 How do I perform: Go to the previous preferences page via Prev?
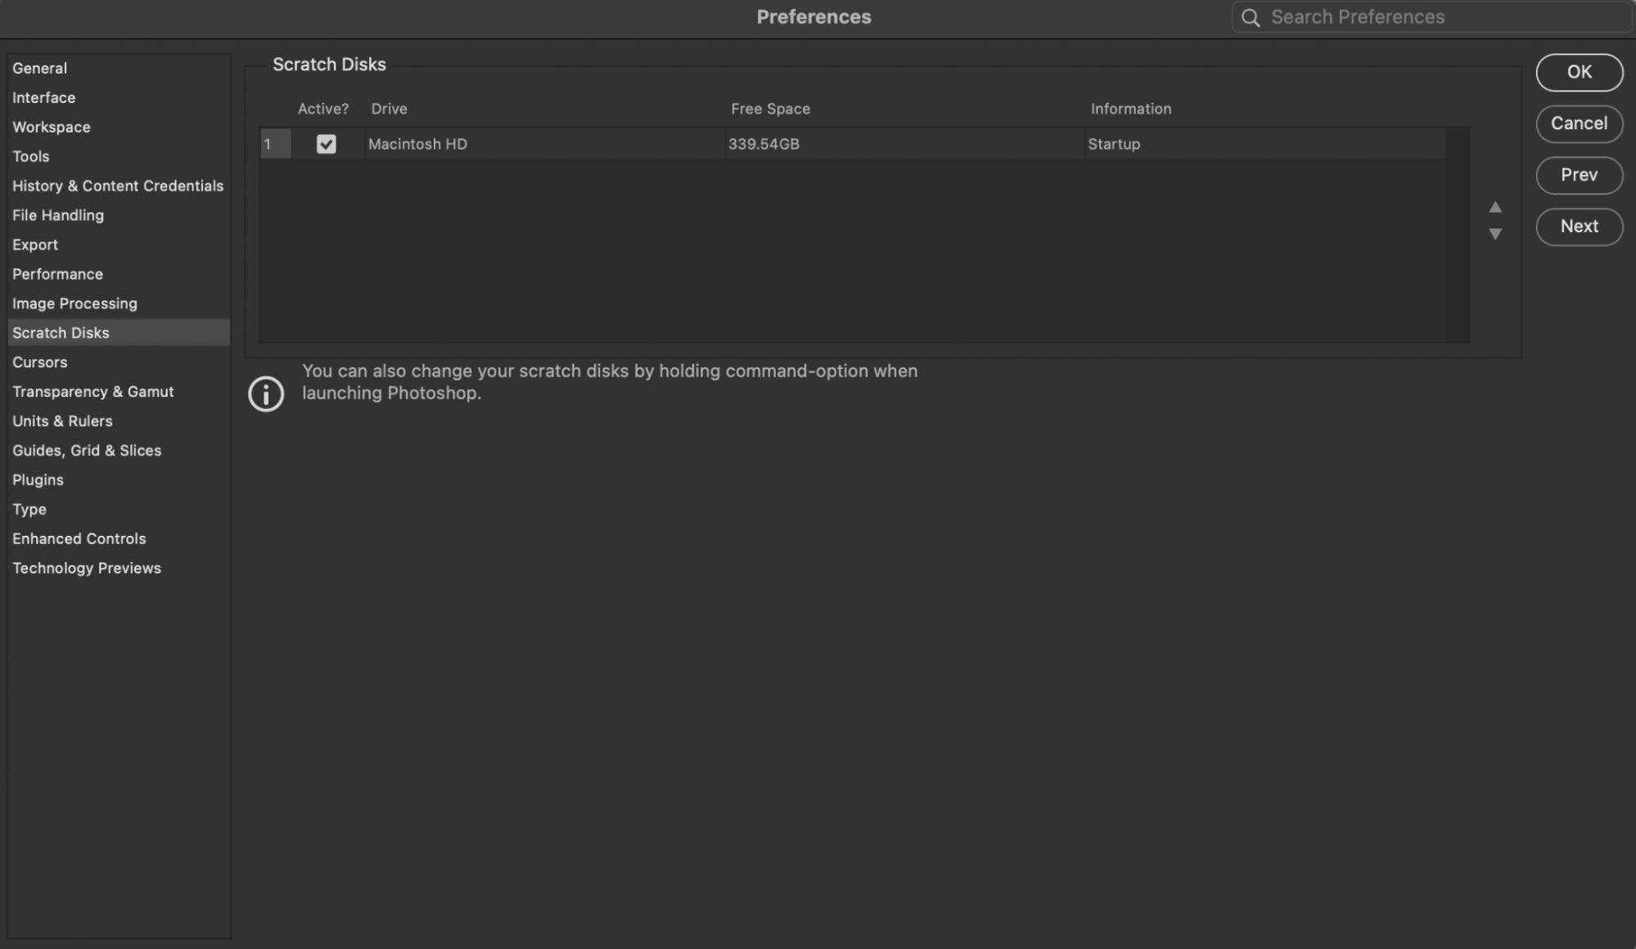pos(1578,175)
